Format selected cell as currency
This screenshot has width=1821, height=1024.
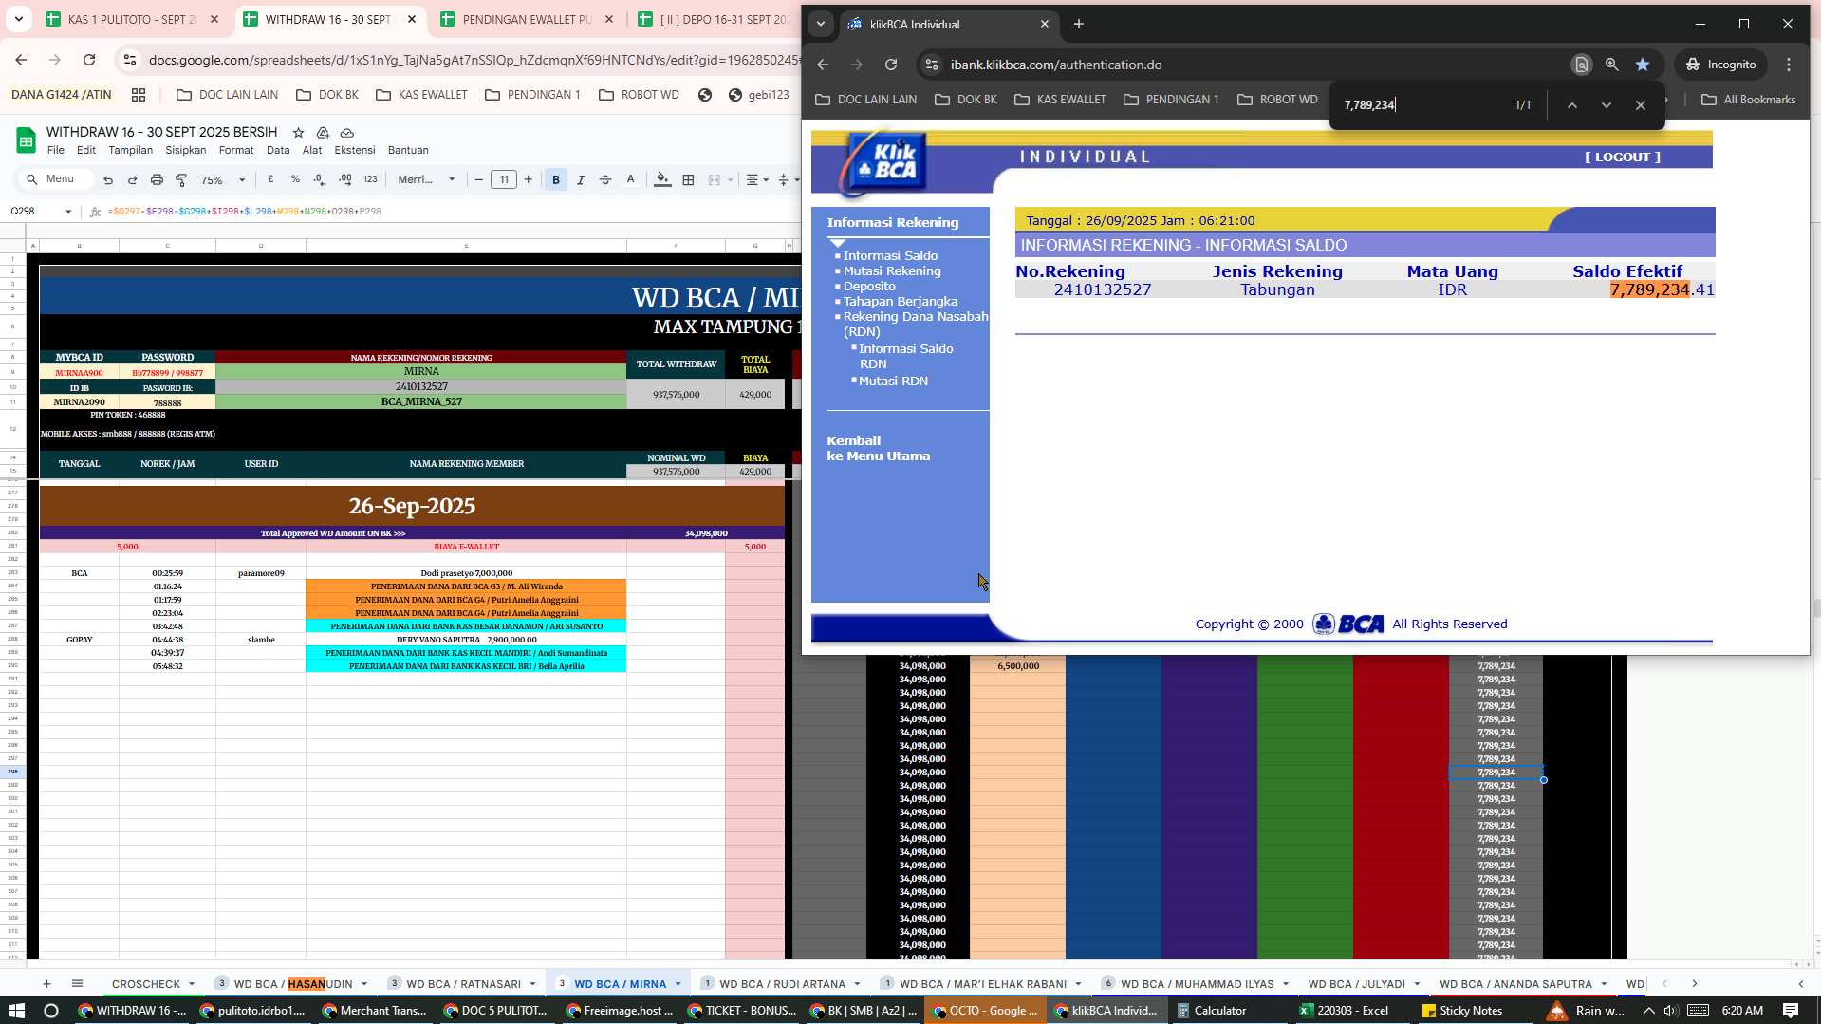(x=270, y=179)
